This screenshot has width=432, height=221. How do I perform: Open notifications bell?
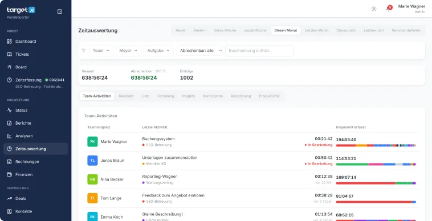coord(389,9)
